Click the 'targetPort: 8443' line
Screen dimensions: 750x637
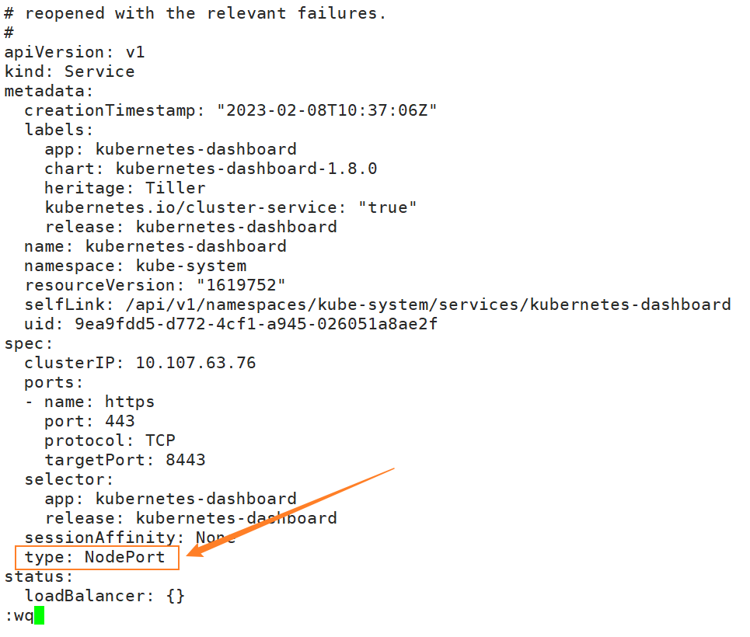[125, 460]
